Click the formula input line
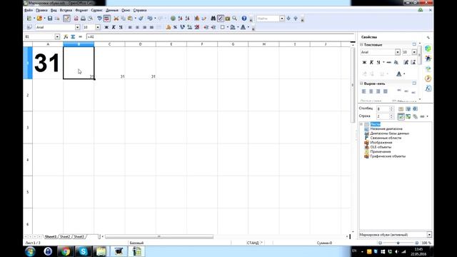The image size is (457, 257). (x=221, y=36)
